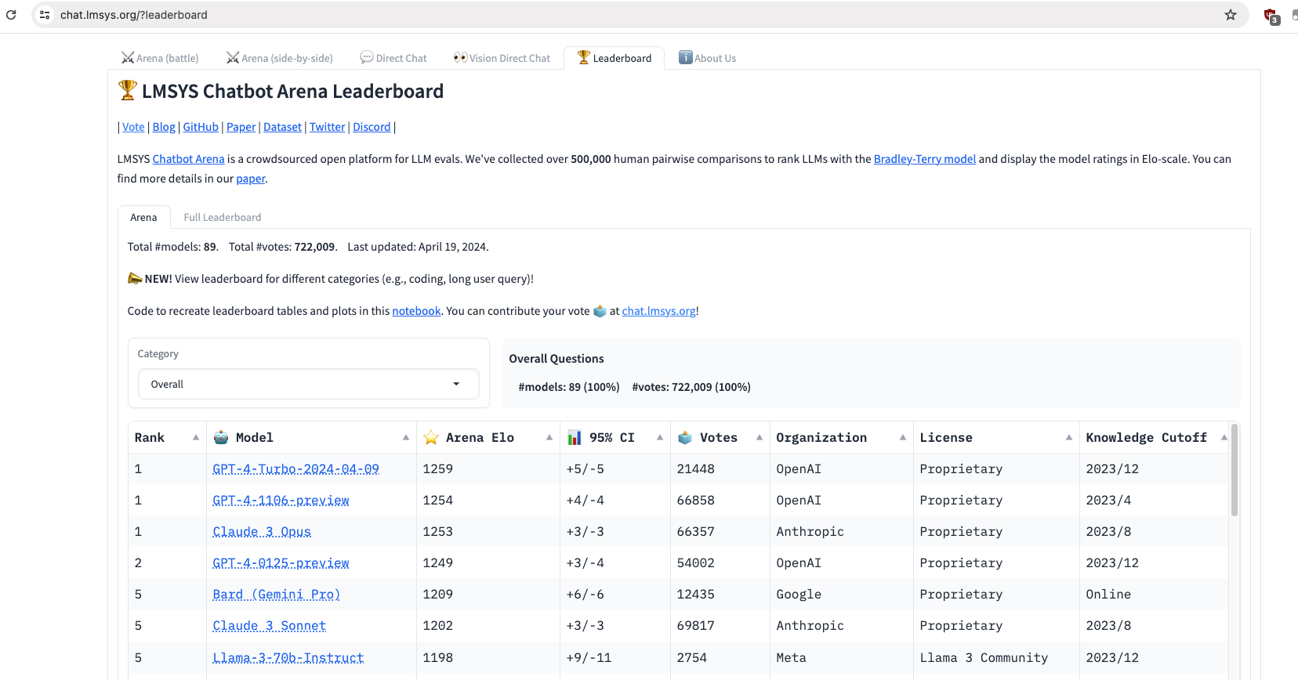Expand the Category dropdown showing Overall
This screenshot has height=680, width=1298.
pos(308,384)
